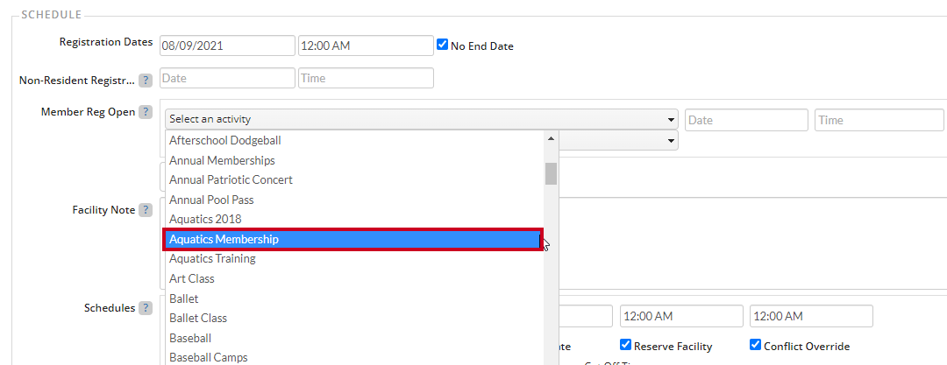
Task: Pick Baseball Camps from the activity list
Action: (354, 357)
